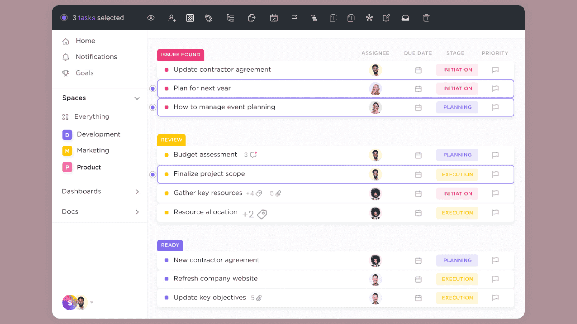Change INITIATION stage of Update contractor agreement
The image size is (577, 324).
[457, 70]
